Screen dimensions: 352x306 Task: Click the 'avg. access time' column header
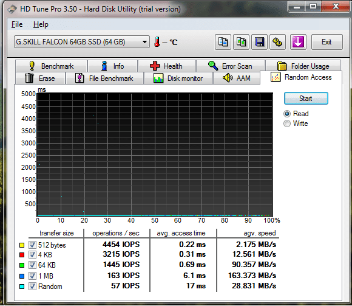181,233
